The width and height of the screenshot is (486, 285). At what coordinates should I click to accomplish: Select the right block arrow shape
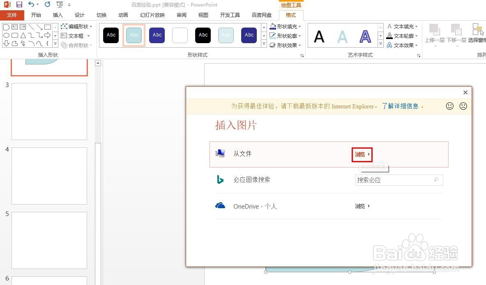[x=47, y=35]
